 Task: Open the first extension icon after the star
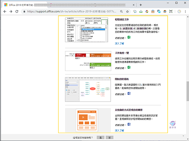pos(135,11)
